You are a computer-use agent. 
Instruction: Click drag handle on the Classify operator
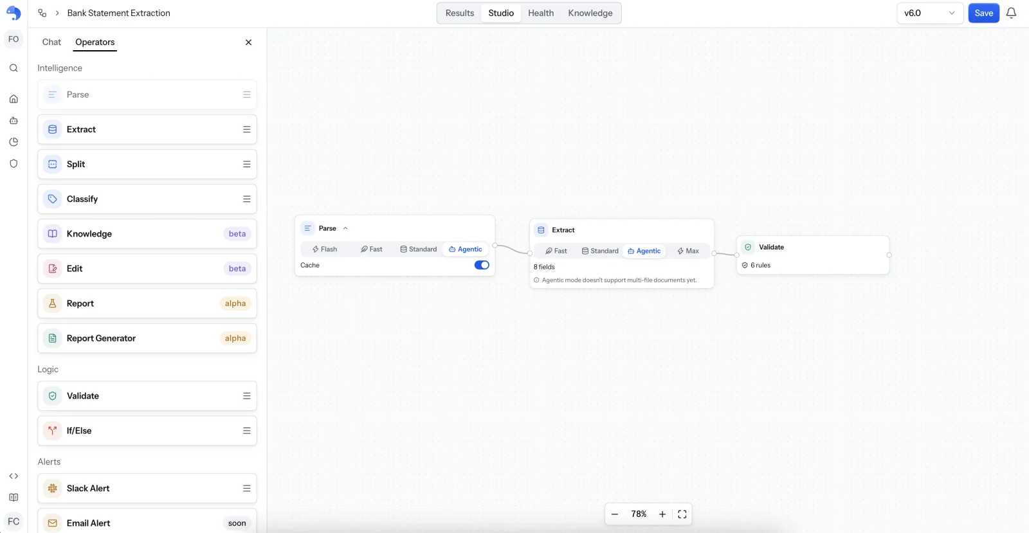247,199
